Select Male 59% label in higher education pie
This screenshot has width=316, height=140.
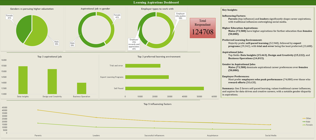[56, 43]
